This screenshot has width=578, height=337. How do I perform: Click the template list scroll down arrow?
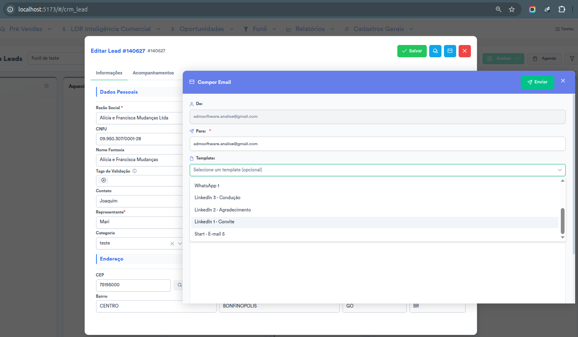(x=562, y=237)
